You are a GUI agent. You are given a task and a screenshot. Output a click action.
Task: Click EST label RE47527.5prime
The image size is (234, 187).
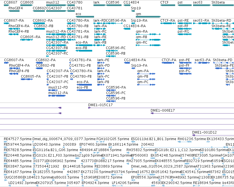tap(18, 139)
